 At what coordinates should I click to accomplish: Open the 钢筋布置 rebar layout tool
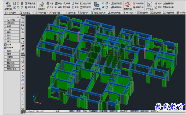click(128, 6)
